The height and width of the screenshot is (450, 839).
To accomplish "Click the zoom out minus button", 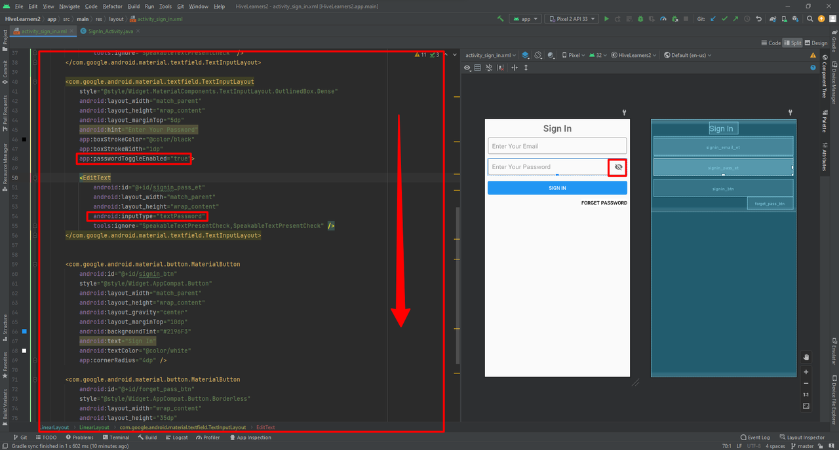I will [x=806, y=383].
